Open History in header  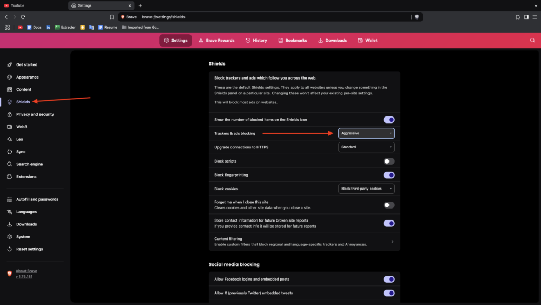[x=256, y=41]
